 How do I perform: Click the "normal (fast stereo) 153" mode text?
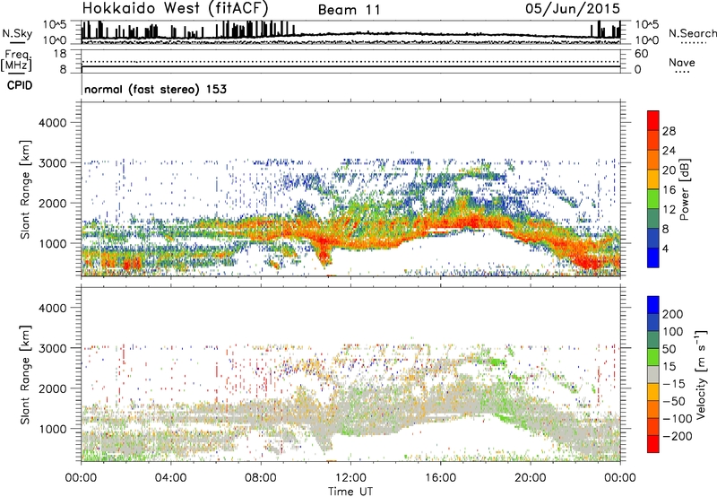coord(155,89)
